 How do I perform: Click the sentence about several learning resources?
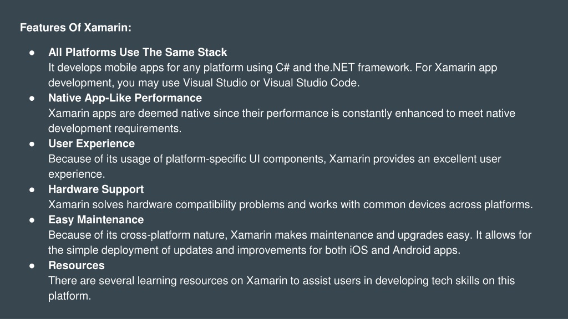click(281, 288)
